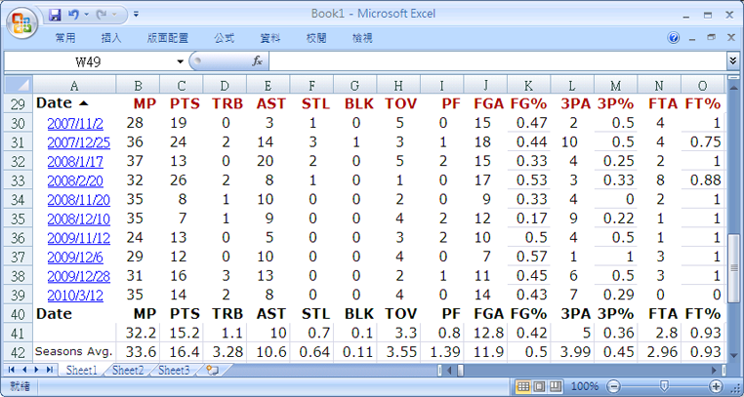Open the Office Button menu
The width and height of the screenshot is (744, 397).
point(22,23)
